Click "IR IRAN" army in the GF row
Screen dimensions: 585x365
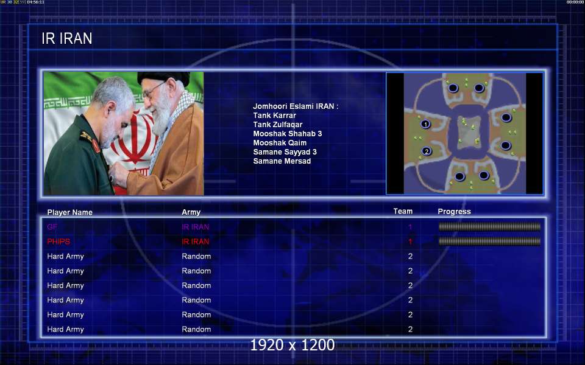(x=196, y=227)
